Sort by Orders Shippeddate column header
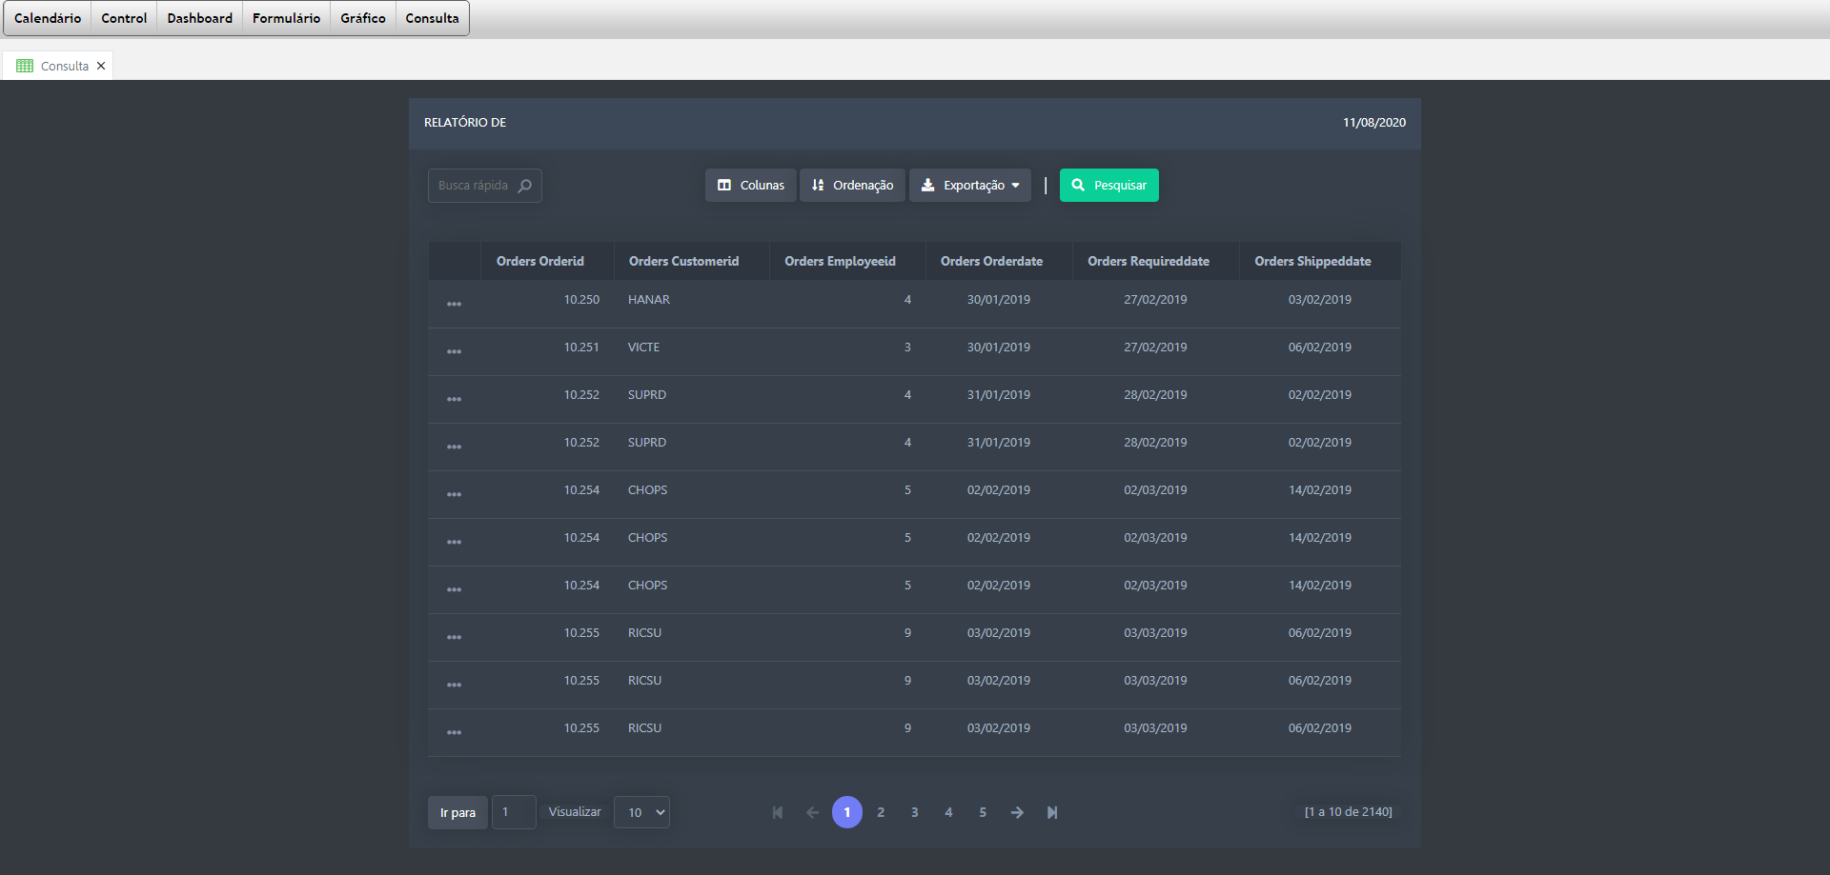1830x875 pixels. coord(1312,261)
